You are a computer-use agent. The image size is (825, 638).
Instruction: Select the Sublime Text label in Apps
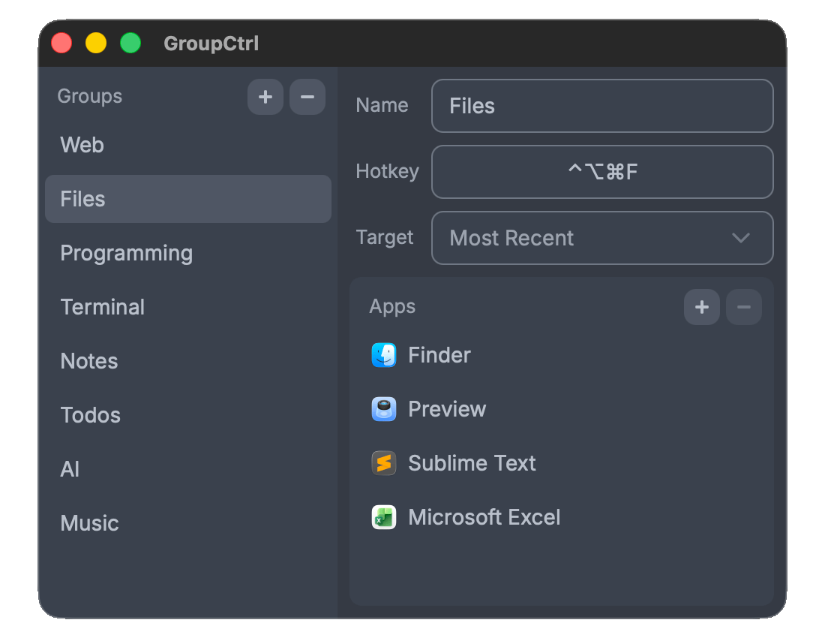tap(472, 463)
